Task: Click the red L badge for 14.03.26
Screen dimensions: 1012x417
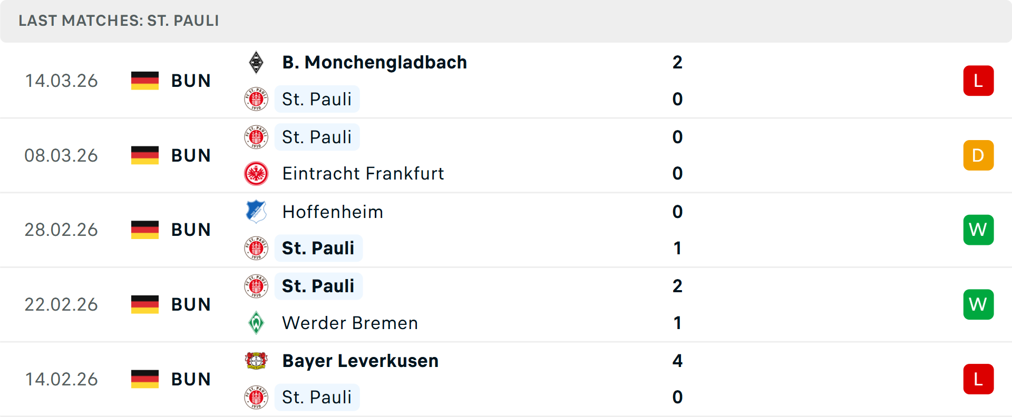Action: (x=978, y=81)
